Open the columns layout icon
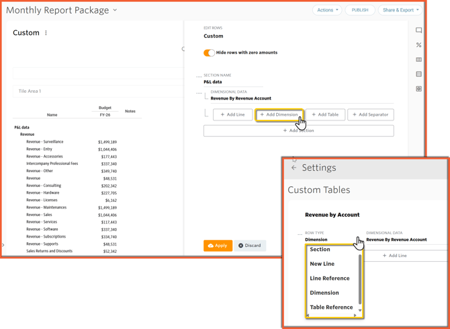450x329 pixels. click(x=418, y=60)
